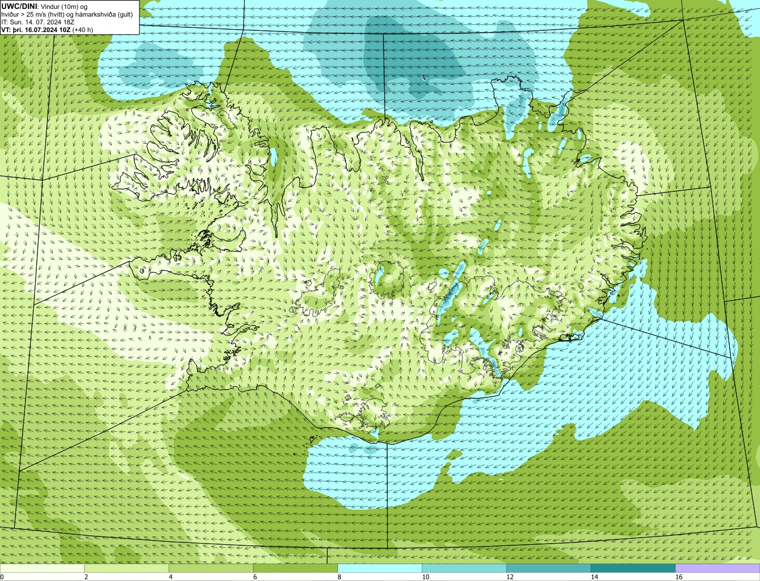Screen dimensions: 760x581
Task: Click the "hviður > 25 m/s (hvítt)" description line
Action: tap(67, 14)
